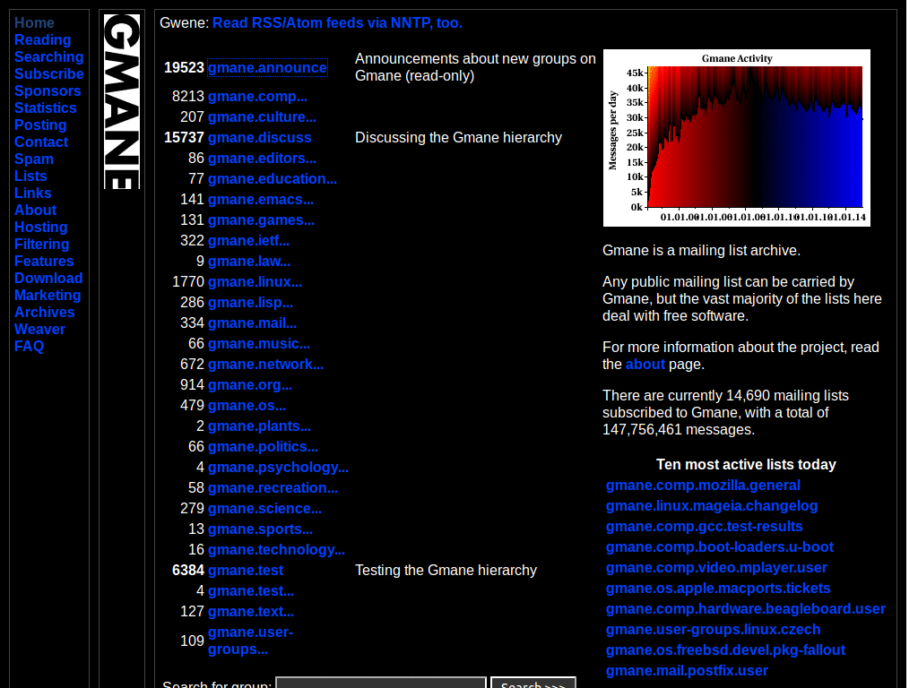Open gmane.mail.postfix.user active list
The height and width of the screenshot is (688, 918).
pos(687,671)
